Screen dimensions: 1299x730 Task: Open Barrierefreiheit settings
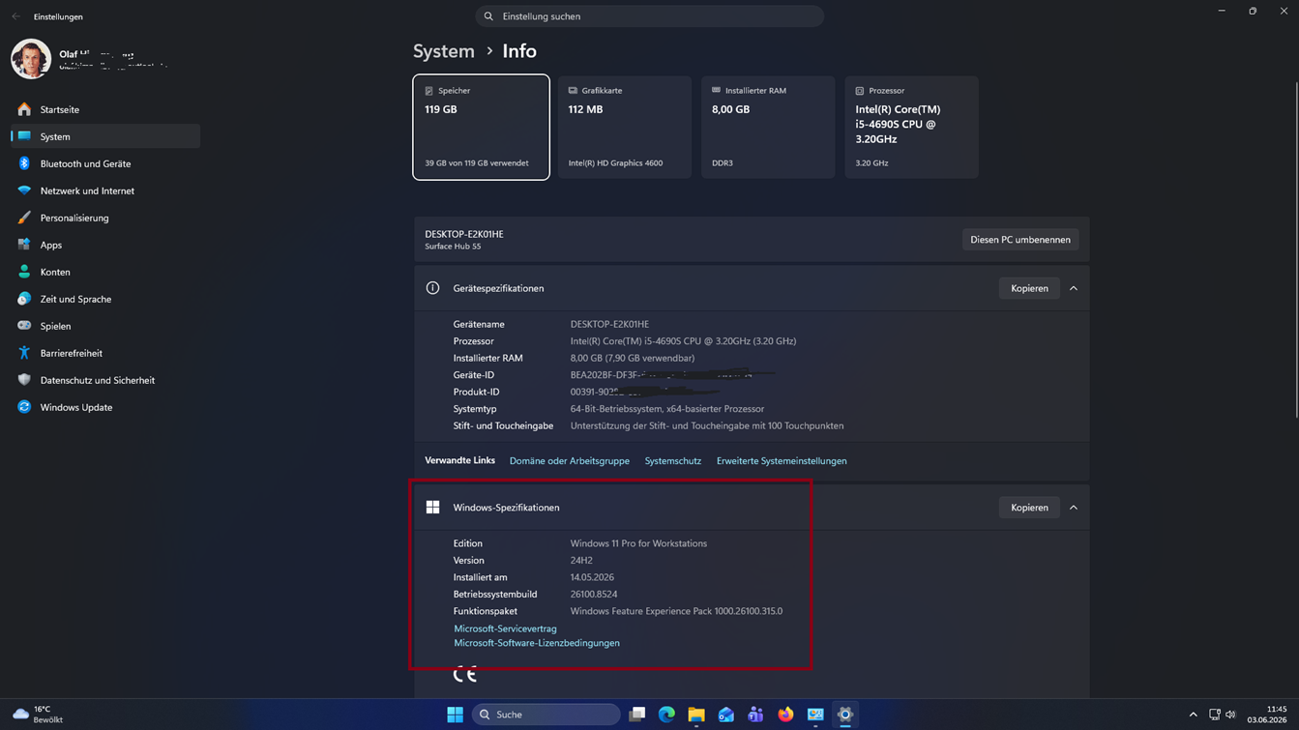(104, 353)
